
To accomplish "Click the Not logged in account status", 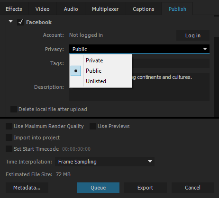I will [86, 35].
